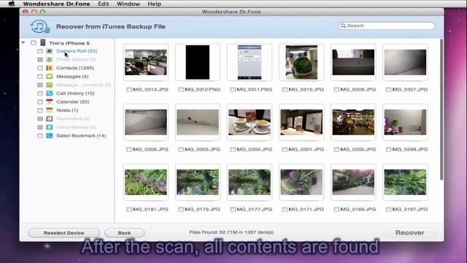
Task: Select restaurant thumbnail IMG_0300.JPG
Action: [353, 122]
